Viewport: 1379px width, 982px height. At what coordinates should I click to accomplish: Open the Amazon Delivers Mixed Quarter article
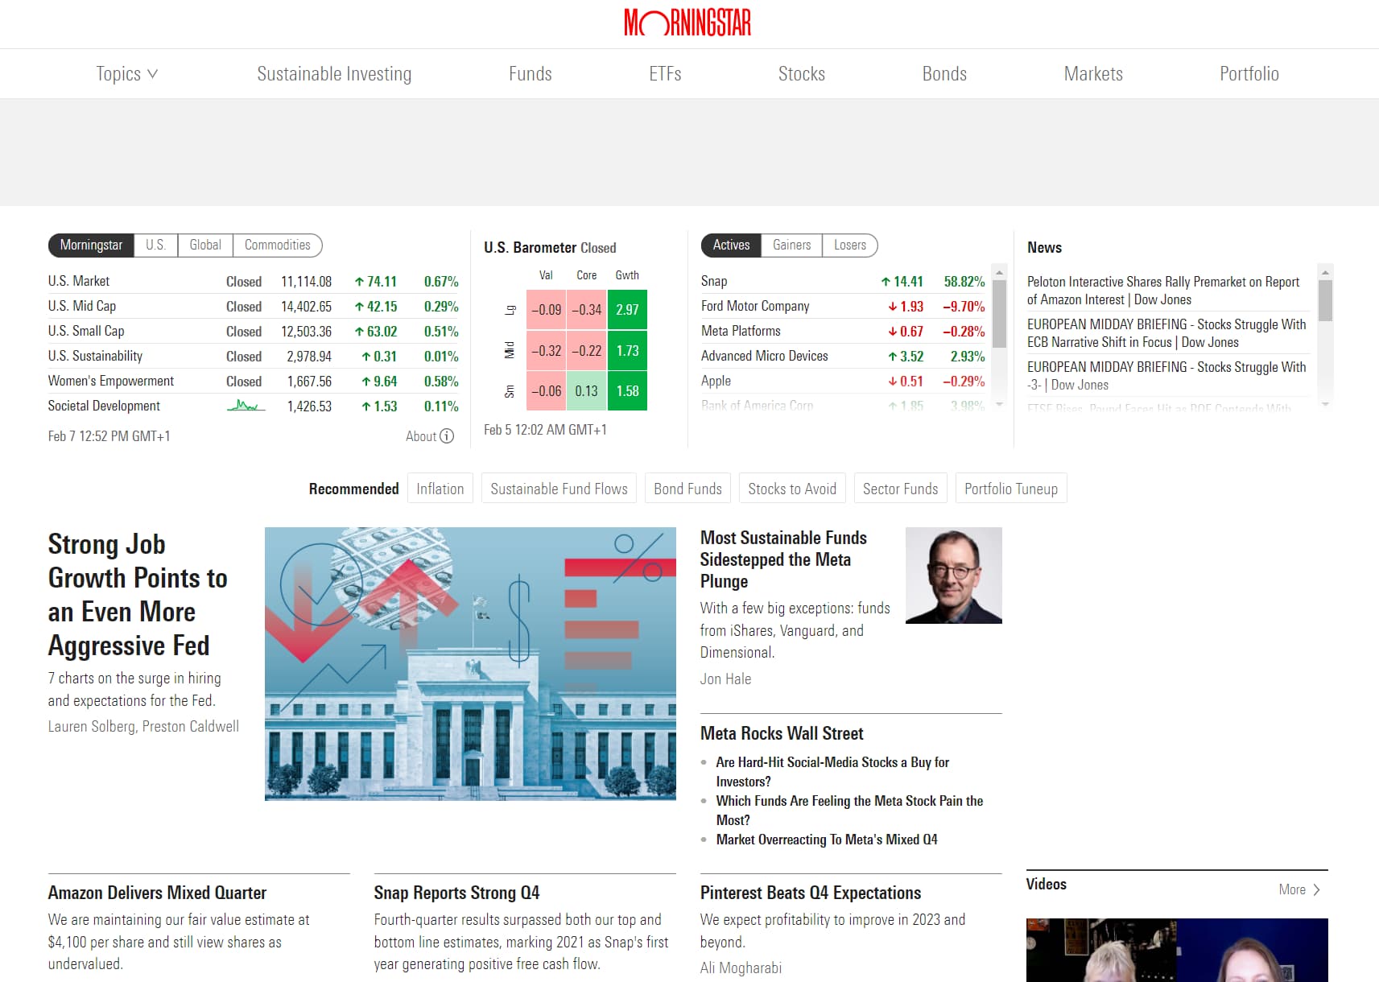pos(157,893)
